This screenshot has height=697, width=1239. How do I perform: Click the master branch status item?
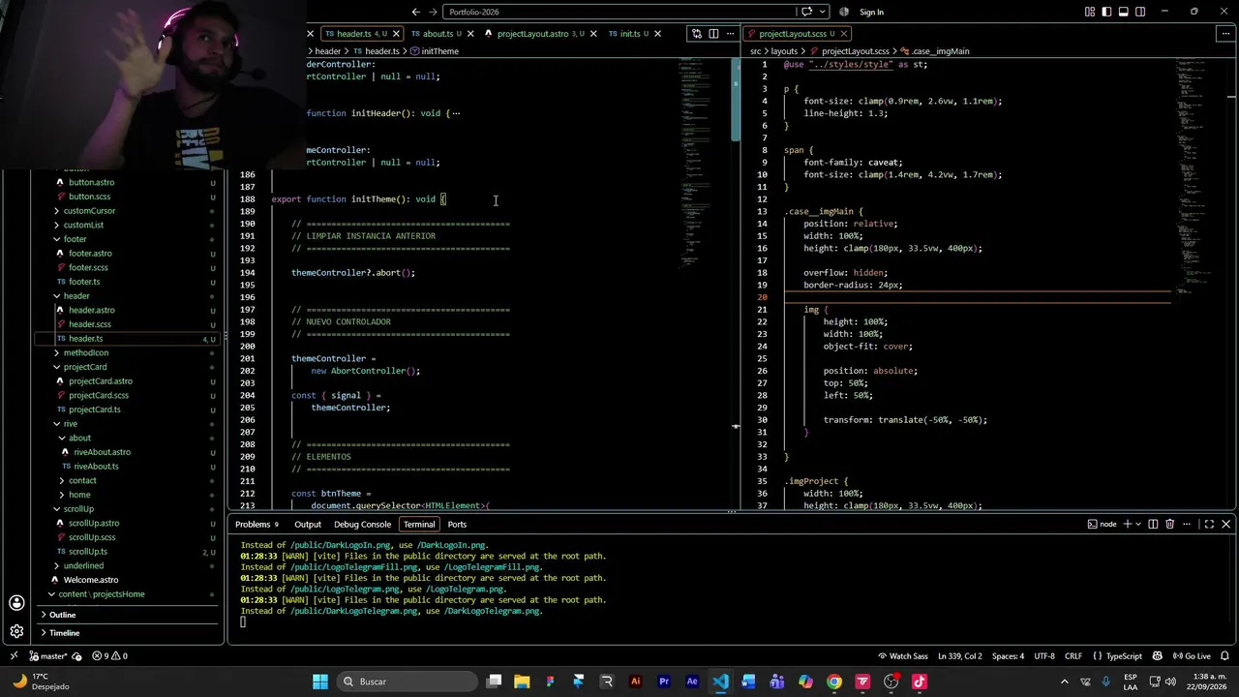coord(48,655)
